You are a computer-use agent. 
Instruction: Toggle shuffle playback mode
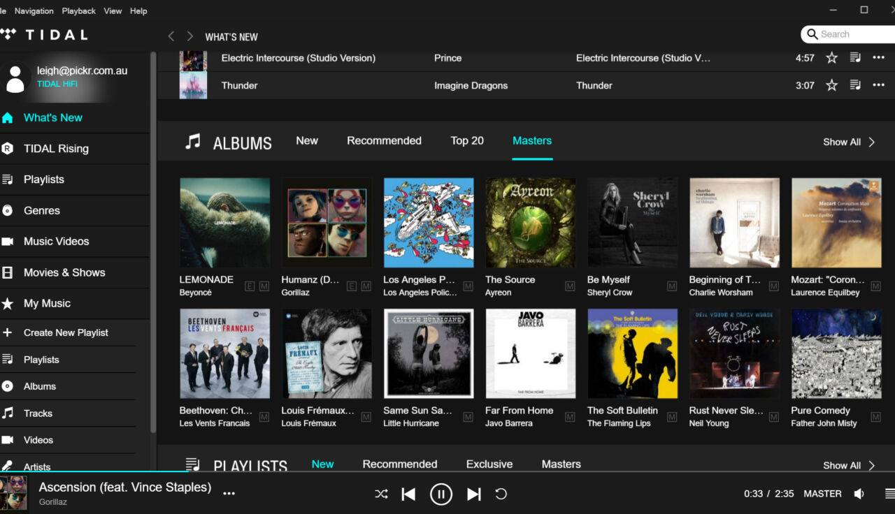click(381, 494)
